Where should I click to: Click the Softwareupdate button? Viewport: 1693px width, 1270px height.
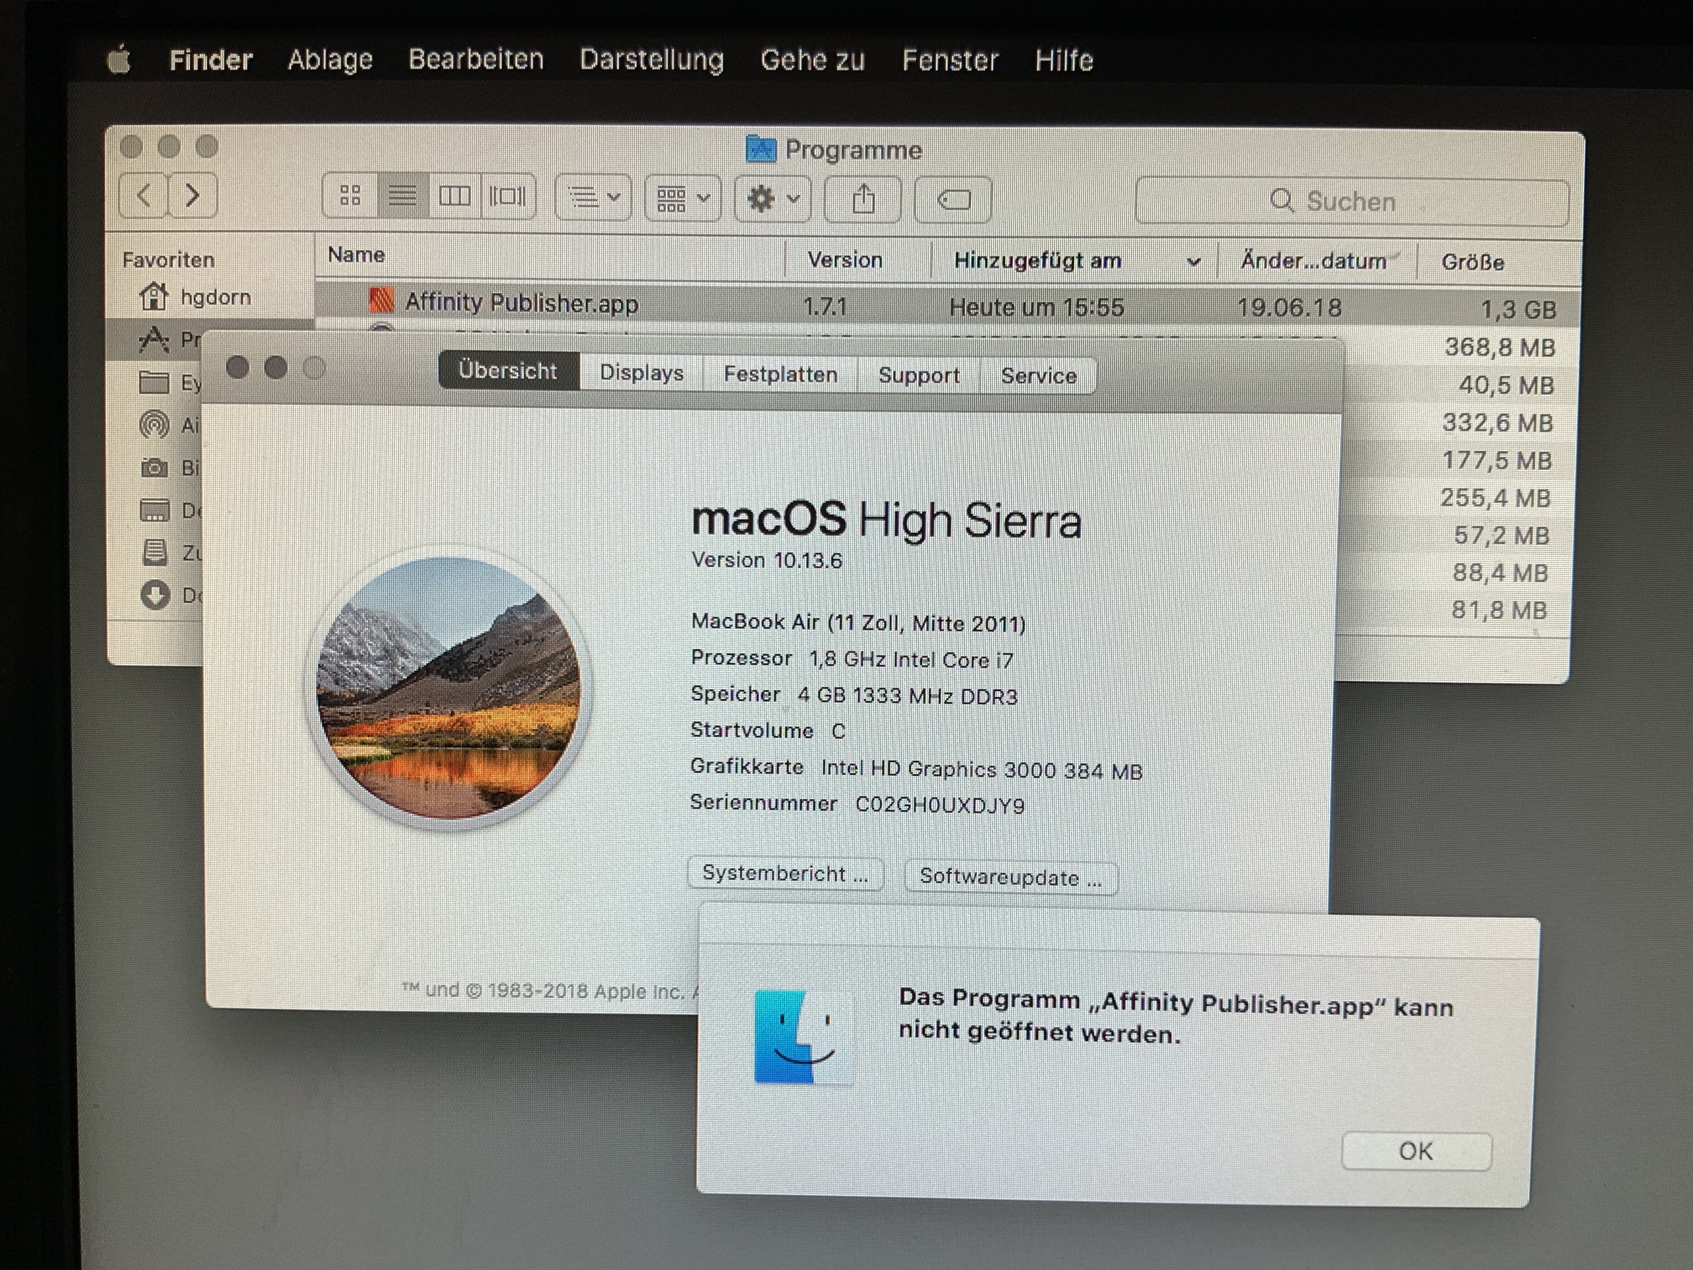tap(1011, 876)
